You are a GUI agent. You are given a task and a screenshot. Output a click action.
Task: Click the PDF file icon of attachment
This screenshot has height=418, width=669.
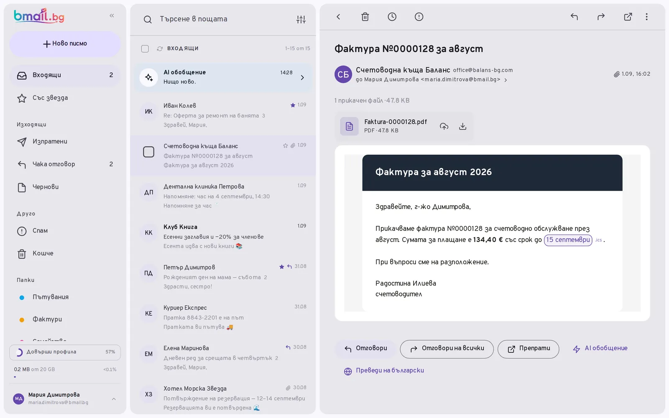coord(349,126)
